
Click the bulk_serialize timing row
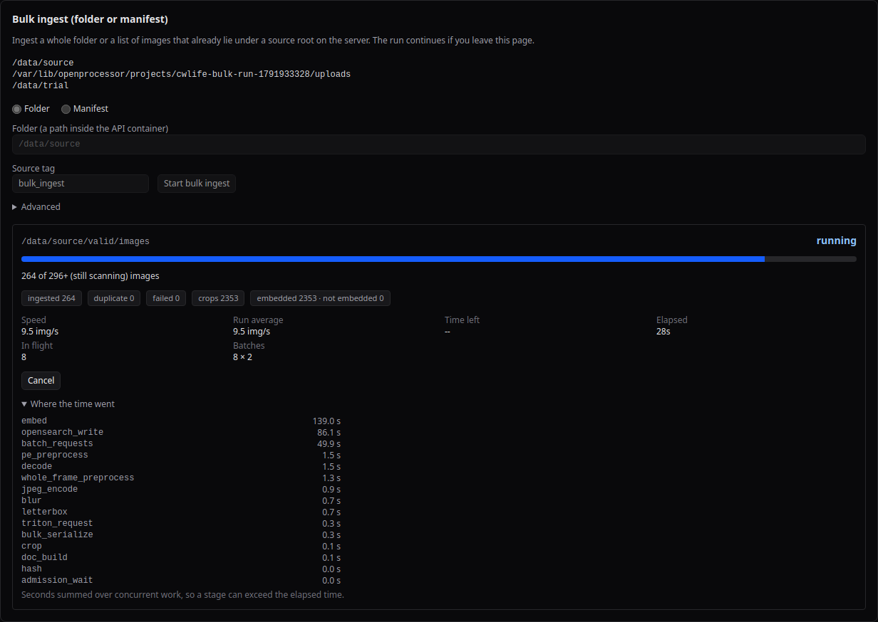[181, 535]
